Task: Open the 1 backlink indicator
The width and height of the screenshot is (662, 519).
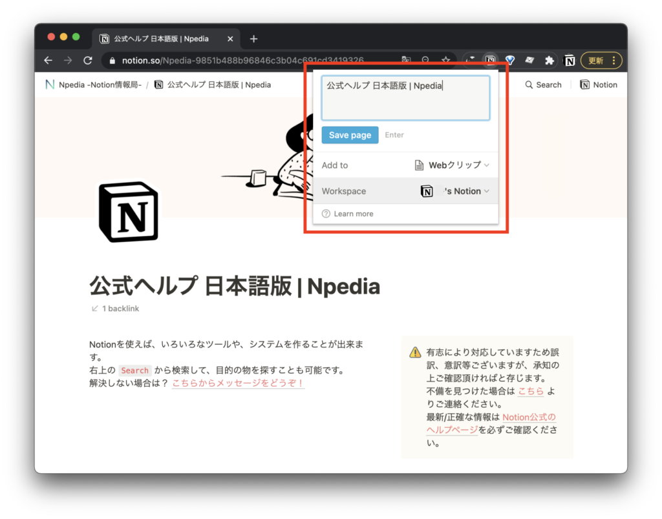Action: point(115,309)
